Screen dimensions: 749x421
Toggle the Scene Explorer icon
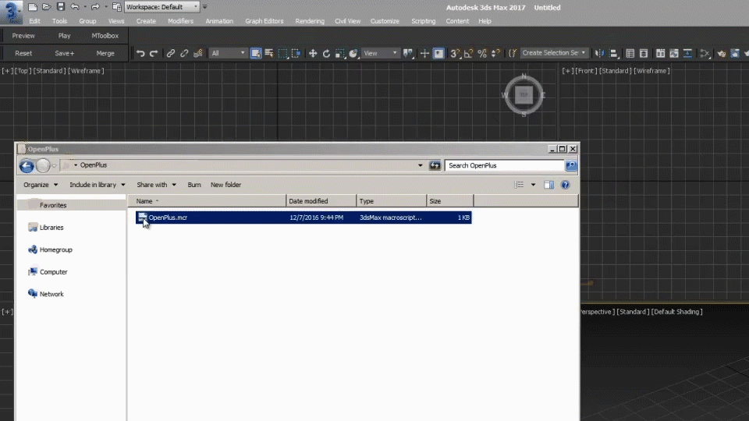(x=630, y=54)
